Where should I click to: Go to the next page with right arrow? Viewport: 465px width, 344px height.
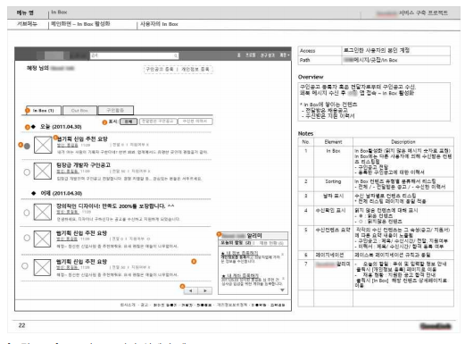[205, 290]
